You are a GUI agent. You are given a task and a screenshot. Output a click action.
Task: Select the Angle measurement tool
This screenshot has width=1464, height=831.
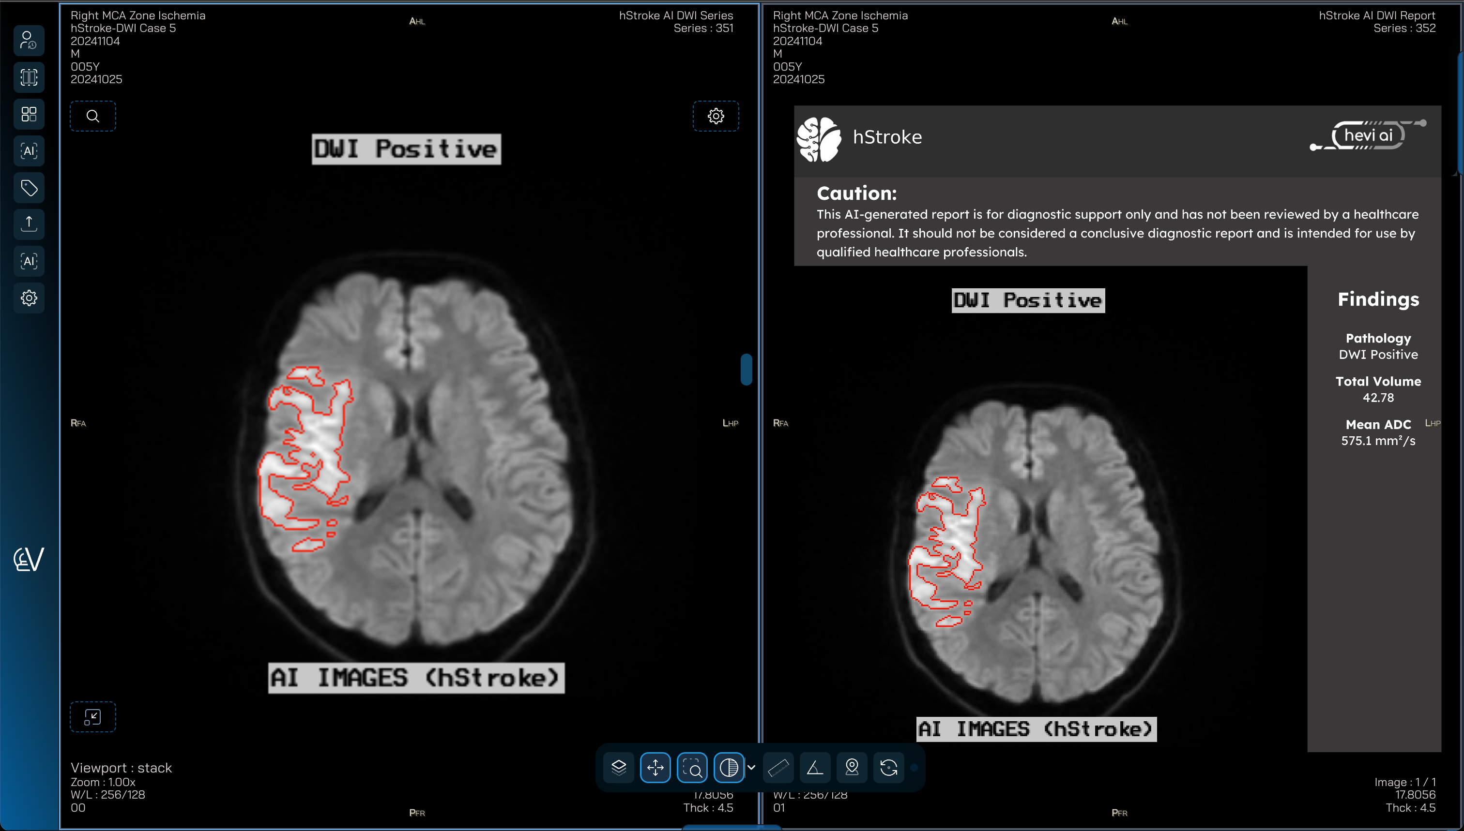point(815,768)
